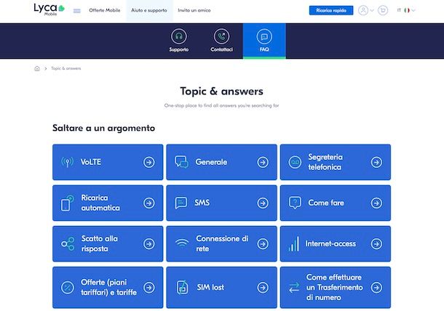Open the Offerte Mobile menu

click(105, 10)
